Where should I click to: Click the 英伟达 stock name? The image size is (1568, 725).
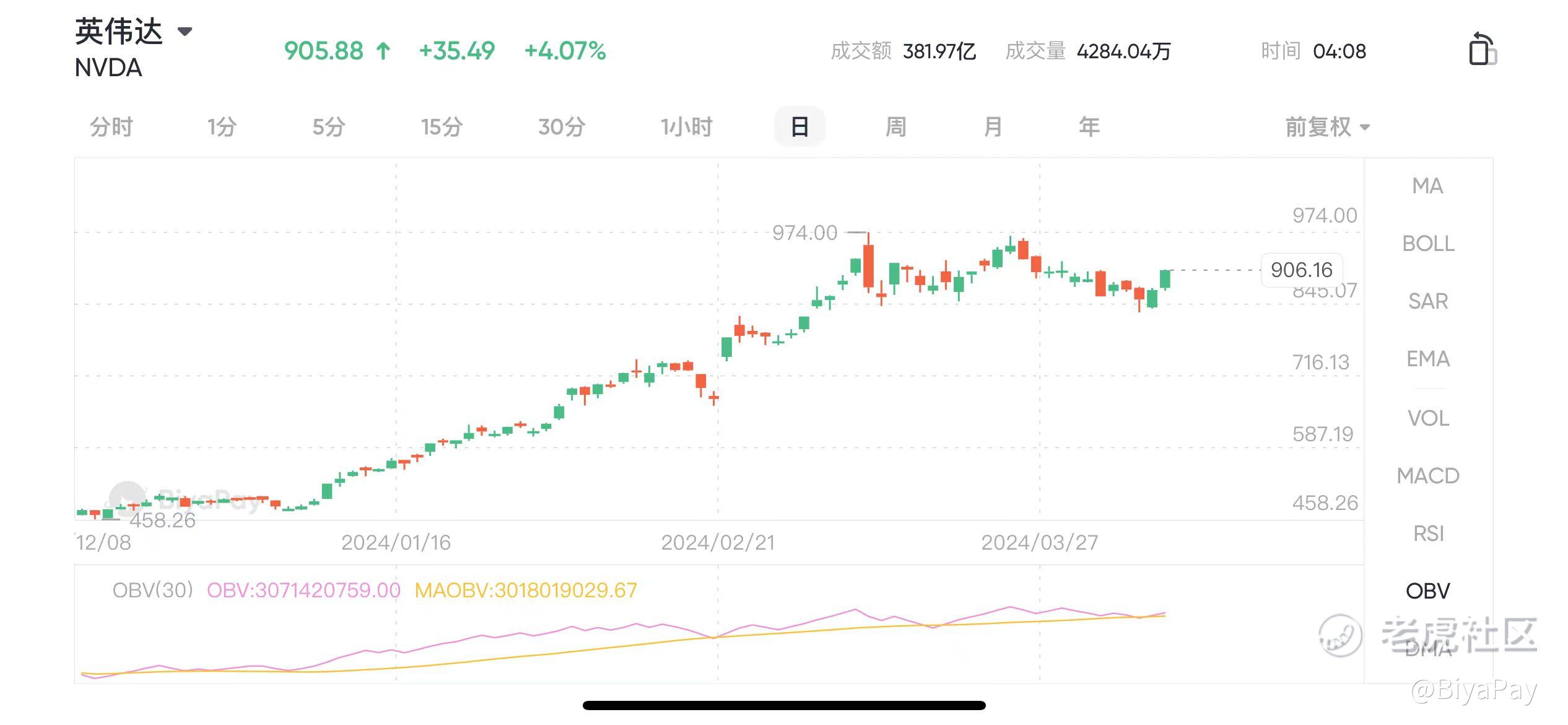click(119, 31)
